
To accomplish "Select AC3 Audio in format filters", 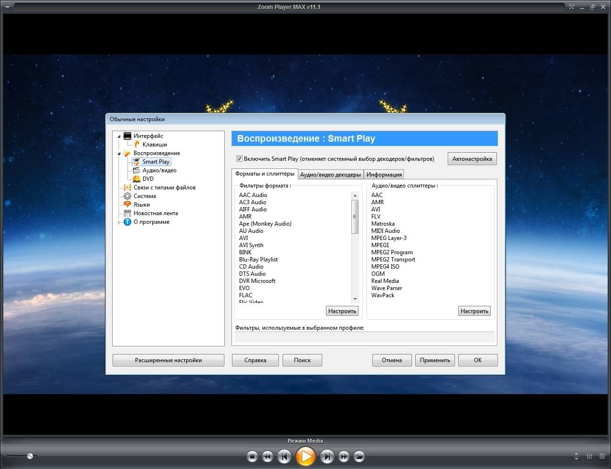I will (253, 202).
